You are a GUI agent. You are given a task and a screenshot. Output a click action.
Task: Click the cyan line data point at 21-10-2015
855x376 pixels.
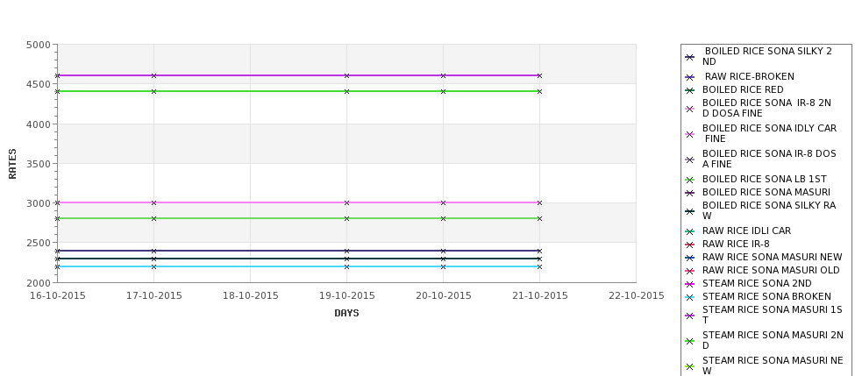(x=540, y=267)
